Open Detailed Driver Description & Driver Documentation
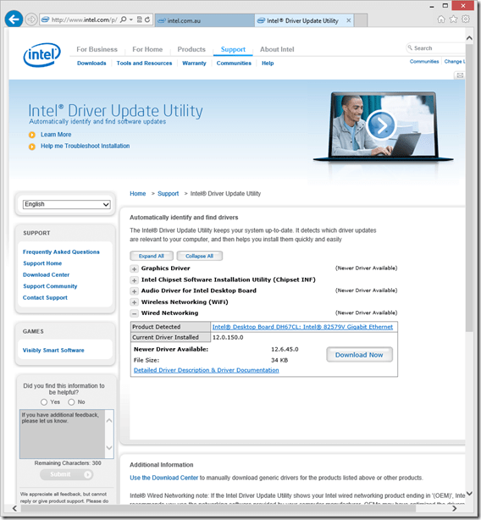 (x=206, y=370)
